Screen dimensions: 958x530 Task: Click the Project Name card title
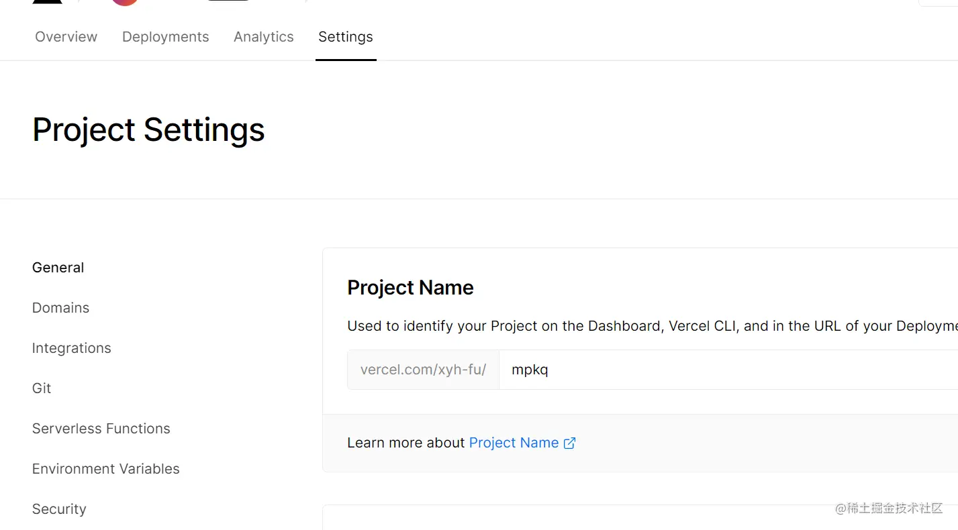click(410, 288)
